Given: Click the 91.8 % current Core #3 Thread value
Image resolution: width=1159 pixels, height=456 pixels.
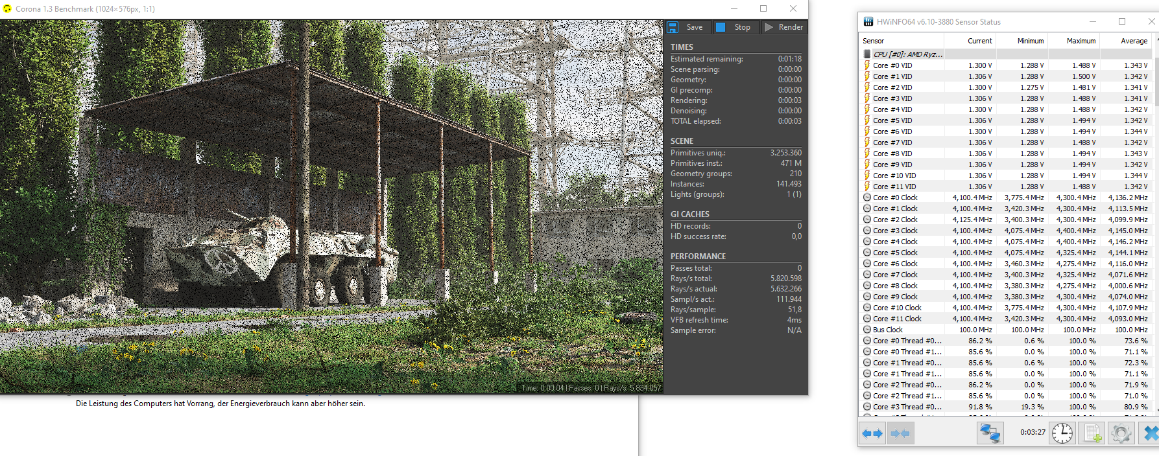Looking at the screenshot, I should click(980, 407).
